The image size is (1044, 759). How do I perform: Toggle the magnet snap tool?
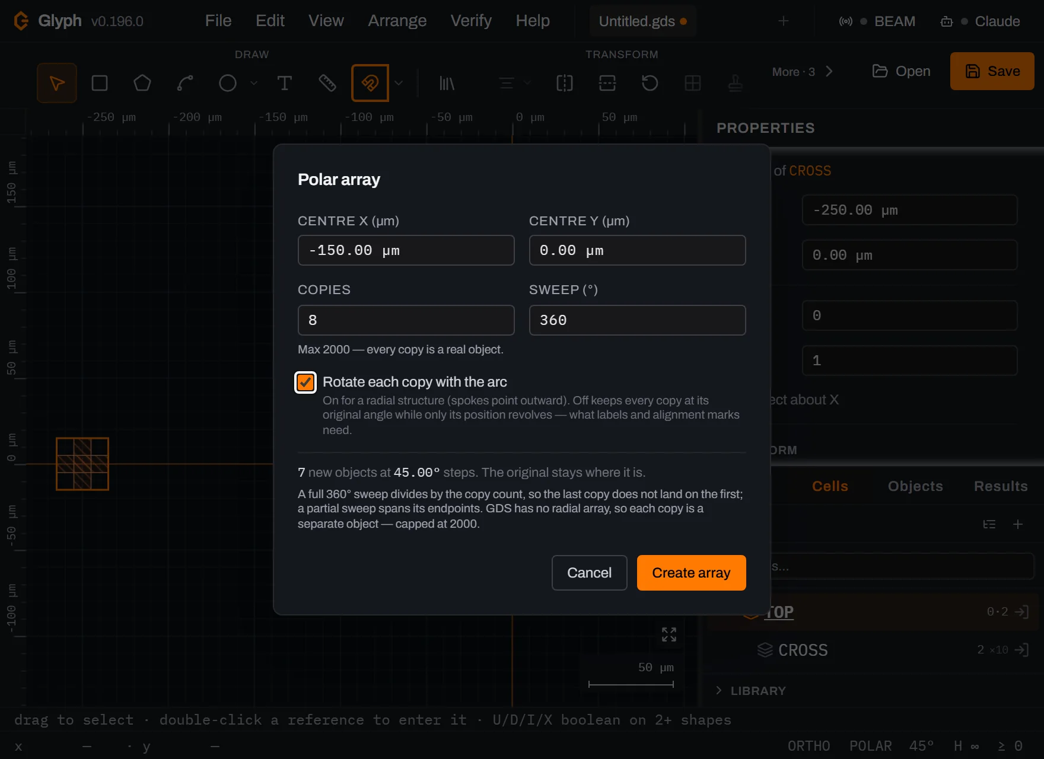[370, 83]
